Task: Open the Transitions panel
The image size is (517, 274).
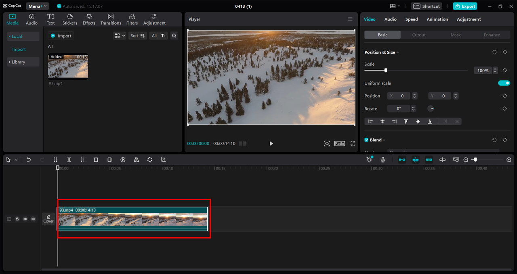Action: pyautogui.click(x=111, y=19)
